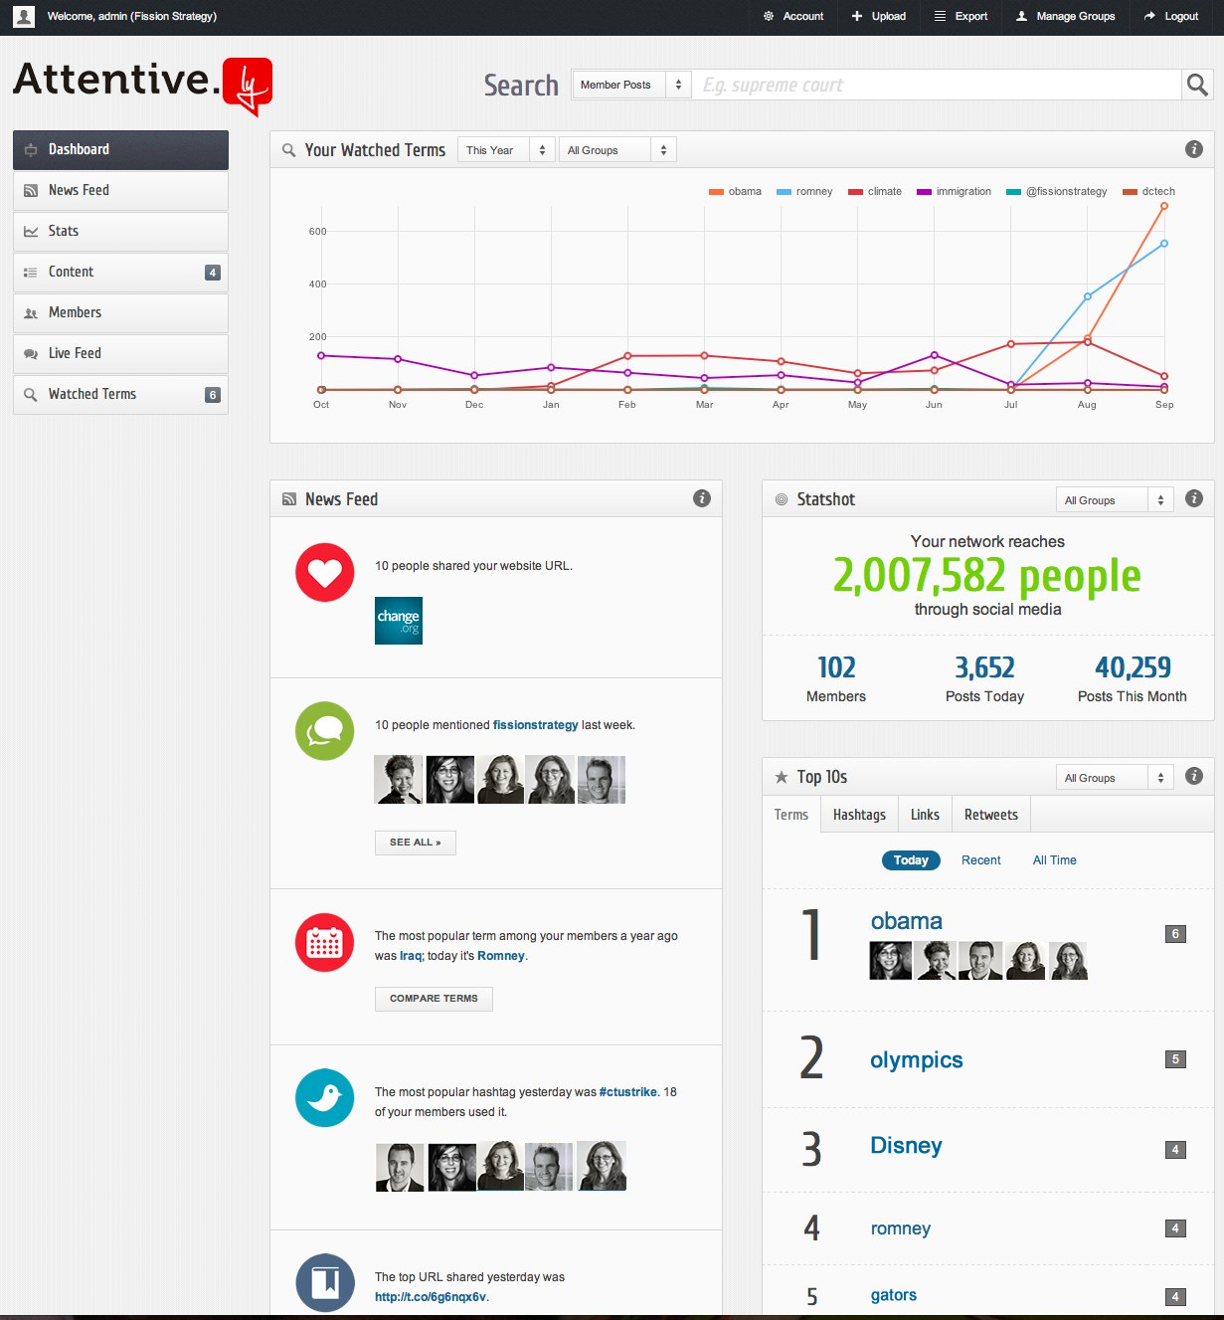Click the Statshot target icon
The width and height of the screenshot is (1224, 1320).
[781, 499]
